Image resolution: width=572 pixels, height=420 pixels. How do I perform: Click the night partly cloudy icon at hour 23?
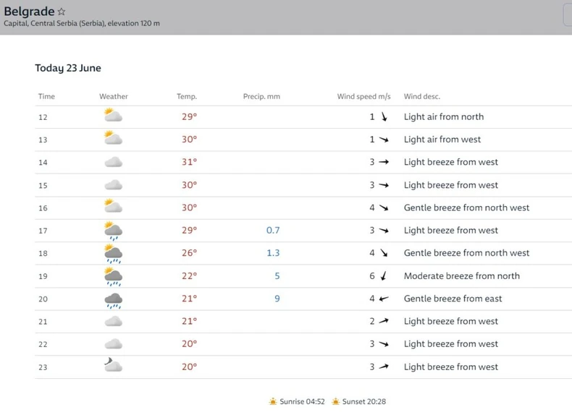tap(113, 366)
